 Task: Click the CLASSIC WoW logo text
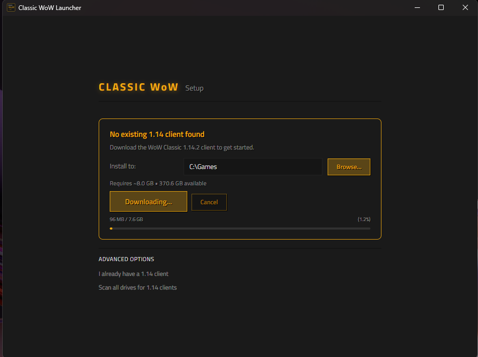[138, 87]
